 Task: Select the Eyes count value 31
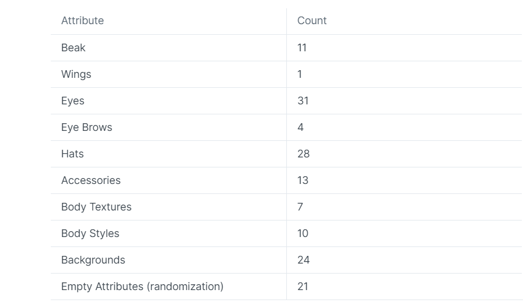[303, 101]
